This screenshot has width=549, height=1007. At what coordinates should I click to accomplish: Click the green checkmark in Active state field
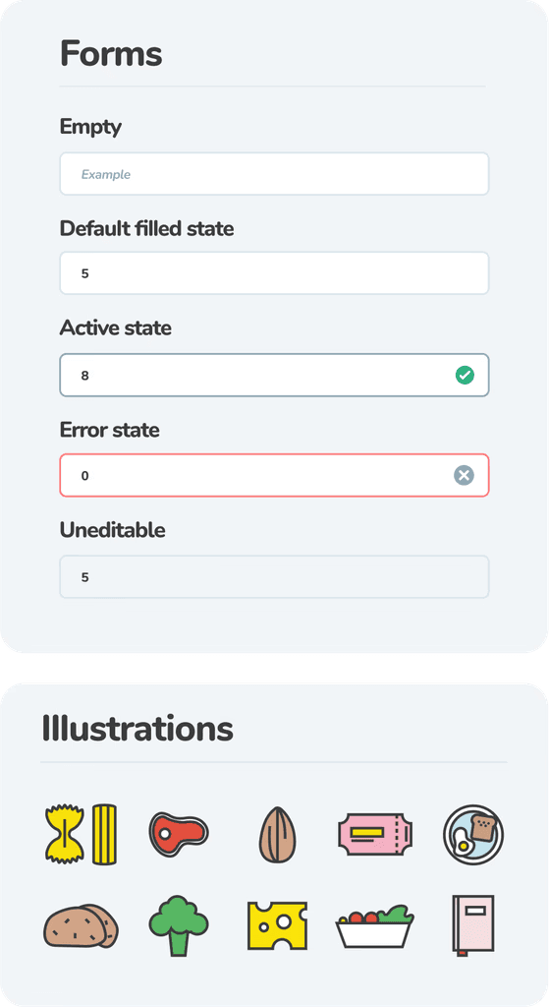point(465,375)
